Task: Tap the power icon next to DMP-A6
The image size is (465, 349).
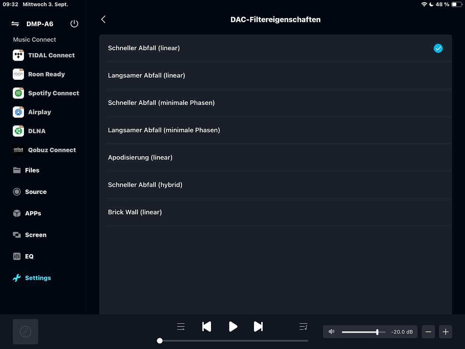Action: [x=74, y=24]
